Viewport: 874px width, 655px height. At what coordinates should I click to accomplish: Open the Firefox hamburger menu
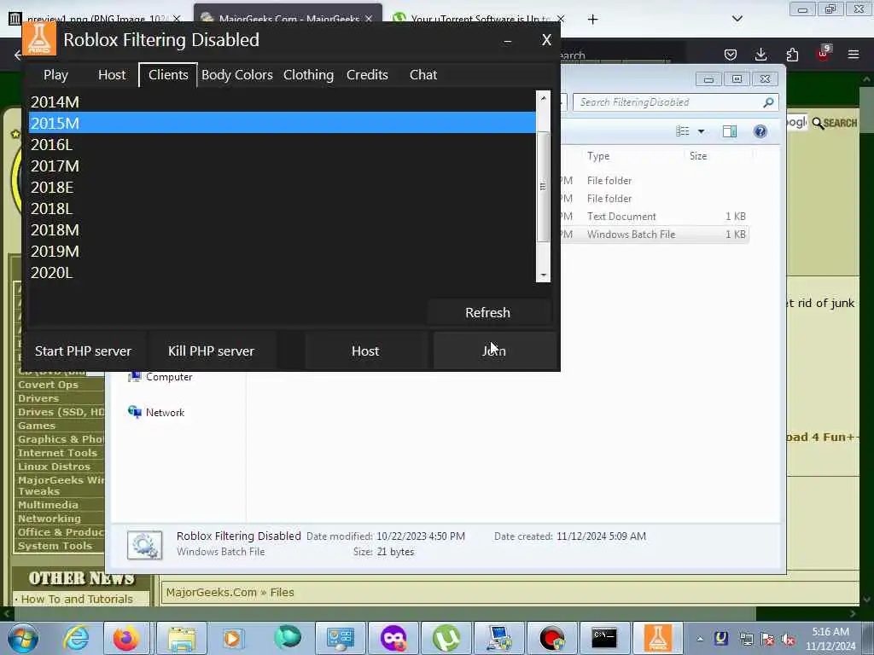[854, 55]
